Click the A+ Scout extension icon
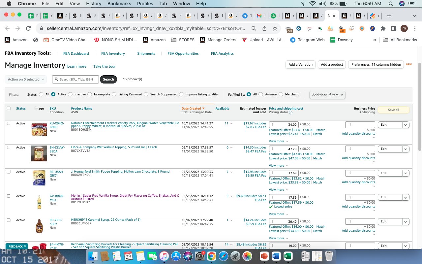 tap(330, 29)
